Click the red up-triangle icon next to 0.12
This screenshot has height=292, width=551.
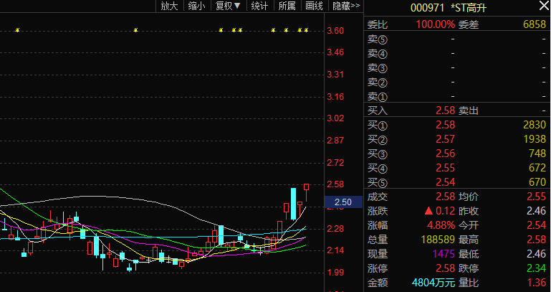click(428, 211)
